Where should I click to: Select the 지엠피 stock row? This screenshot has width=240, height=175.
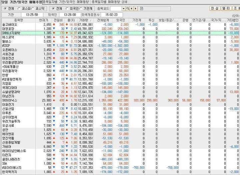tap(120, 83)
